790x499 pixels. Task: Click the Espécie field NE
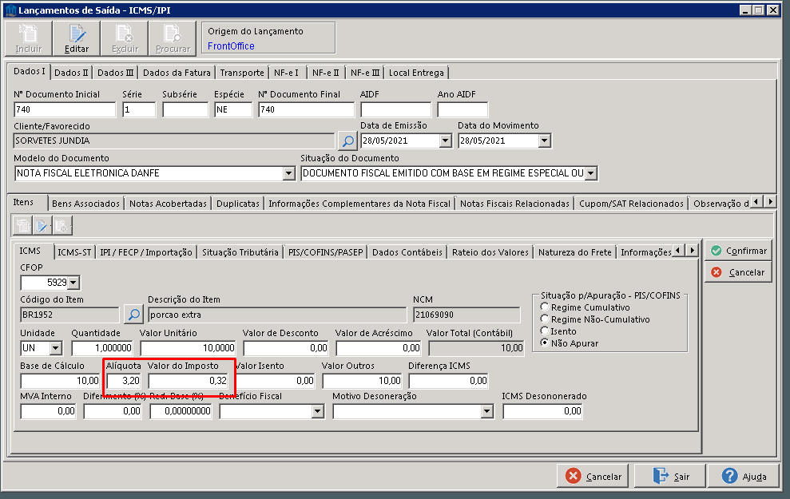pyautogui.click(x=232, y=109)
